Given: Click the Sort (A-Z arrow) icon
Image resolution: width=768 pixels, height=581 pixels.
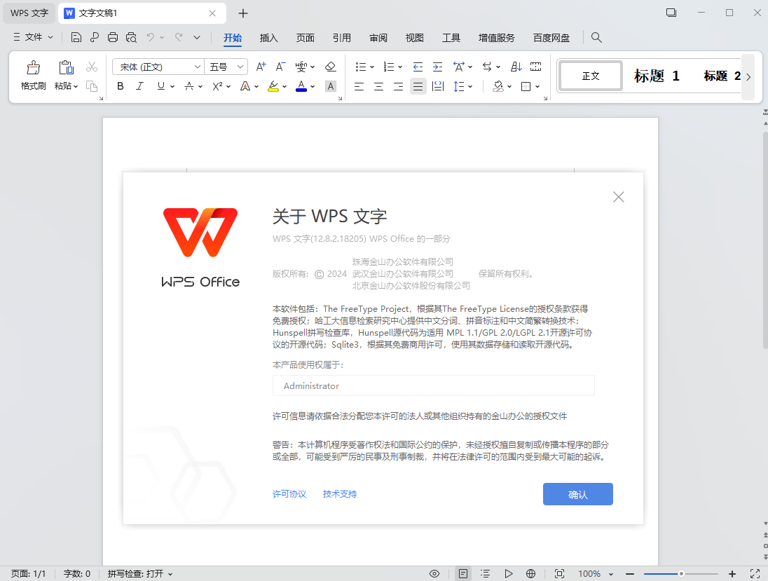Looking at the screenshot, I should 516,67.
